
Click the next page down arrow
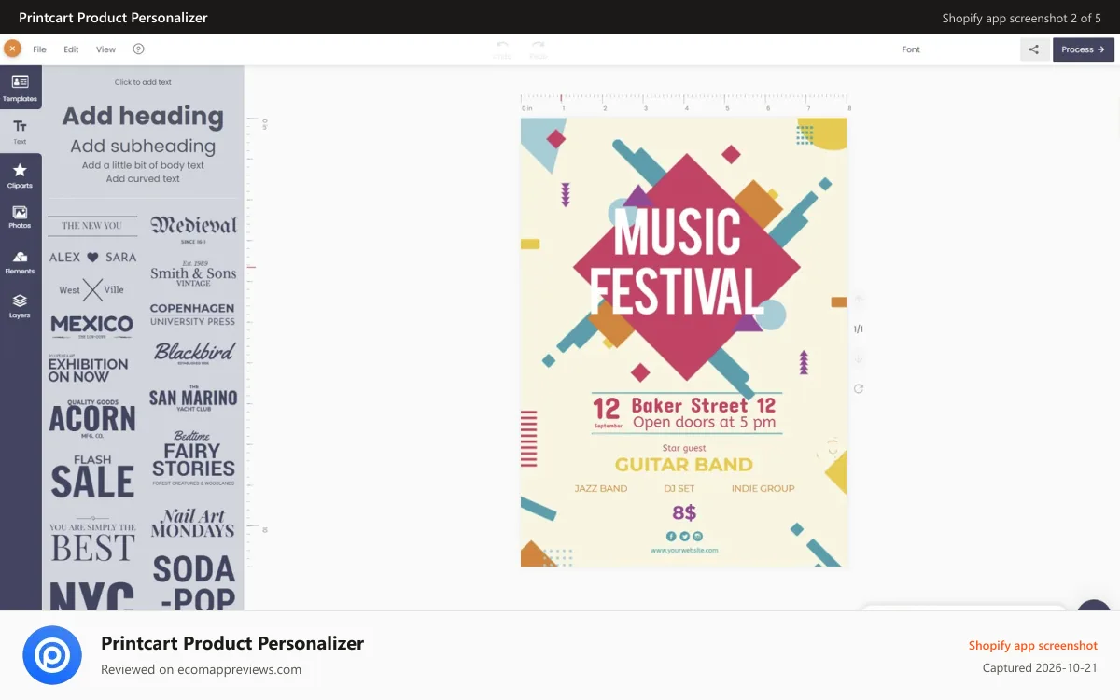859,359
